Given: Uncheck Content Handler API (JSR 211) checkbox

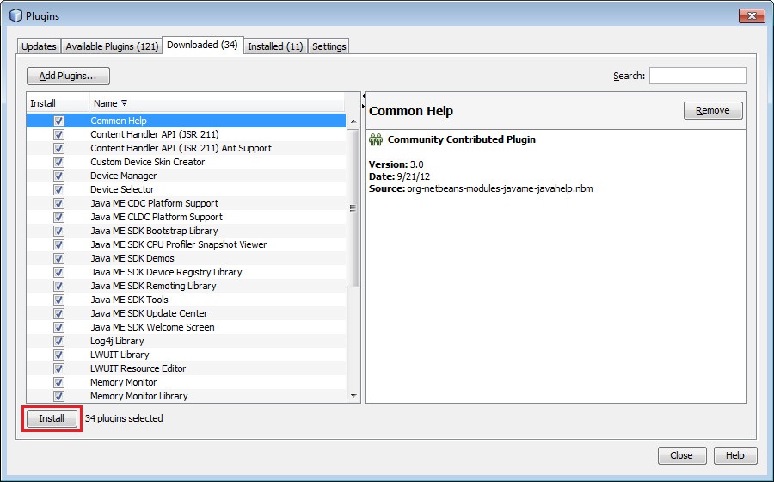Looking at the screenshot, I should [x=58, y=134].
